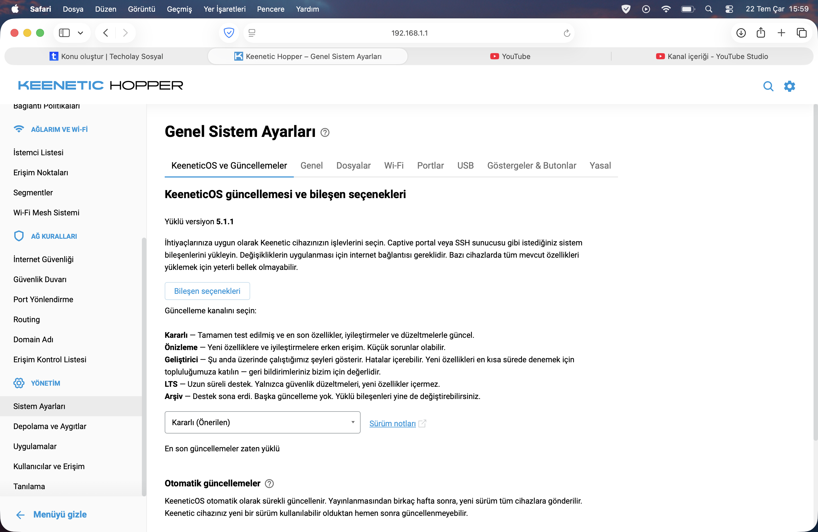Open Erişim Kontrol Listesi in sidebar
Image resolution: width=818 pixels, height=532 pixels.
[x=50, y=359]
